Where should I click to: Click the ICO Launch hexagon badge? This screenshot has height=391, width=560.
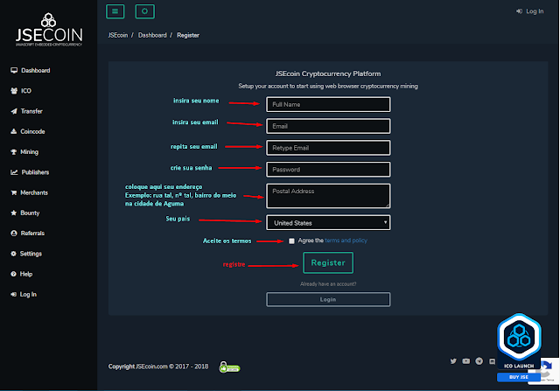click(x=519, y=341)
